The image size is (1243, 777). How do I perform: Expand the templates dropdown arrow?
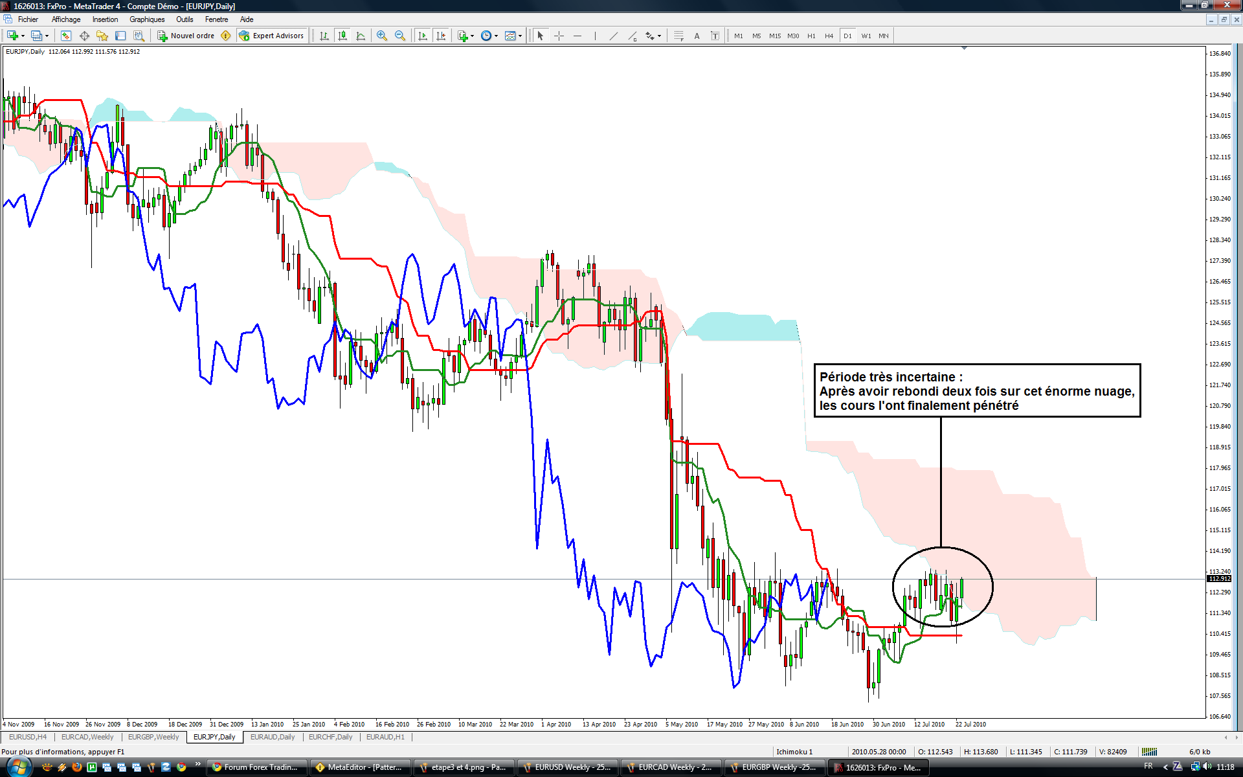click(520, 36)
